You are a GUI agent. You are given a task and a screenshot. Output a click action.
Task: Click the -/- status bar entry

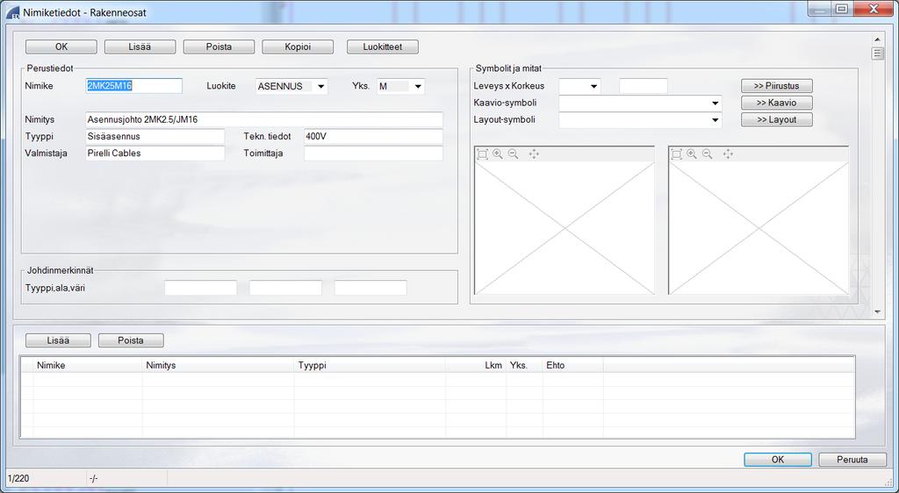point(93,479)
